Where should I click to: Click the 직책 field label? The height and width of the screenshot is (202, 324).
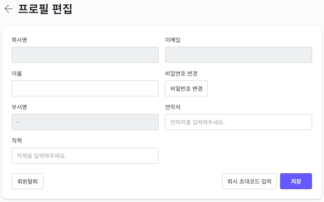[x=16, y=141]
